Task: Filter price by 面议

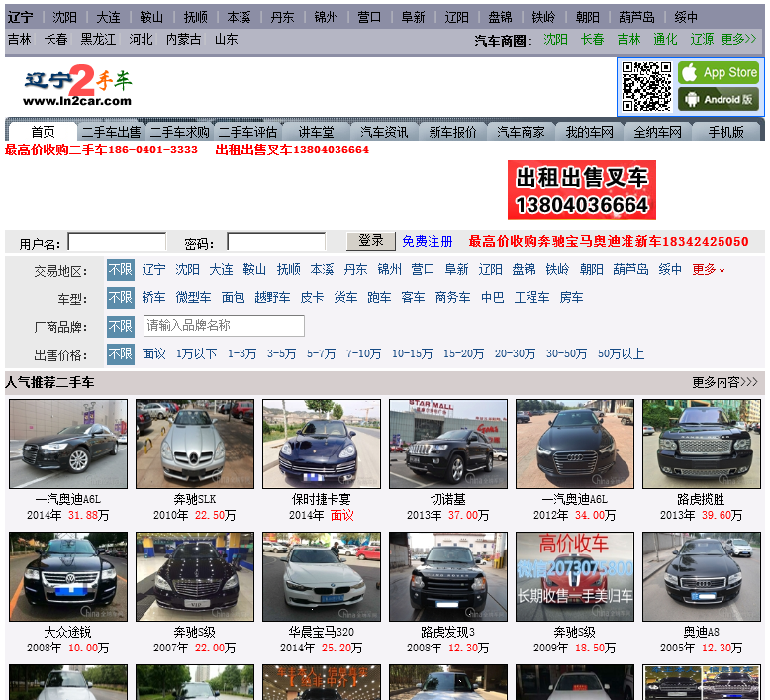Action: pyautogui.click(x=154, y=354)
